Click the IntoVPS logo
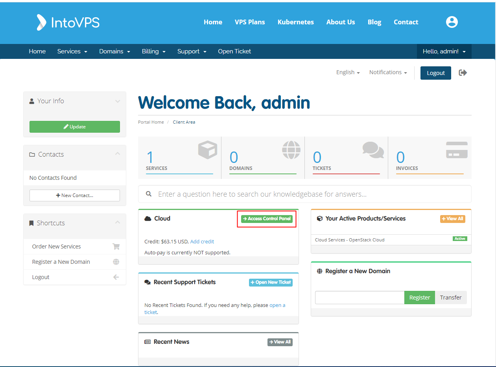 click(68, 22)
